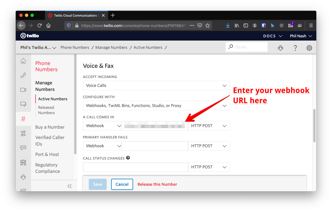Open Regulatory Compliance in sidebar
Screen dimensions: 332x212
click(47, 168)
